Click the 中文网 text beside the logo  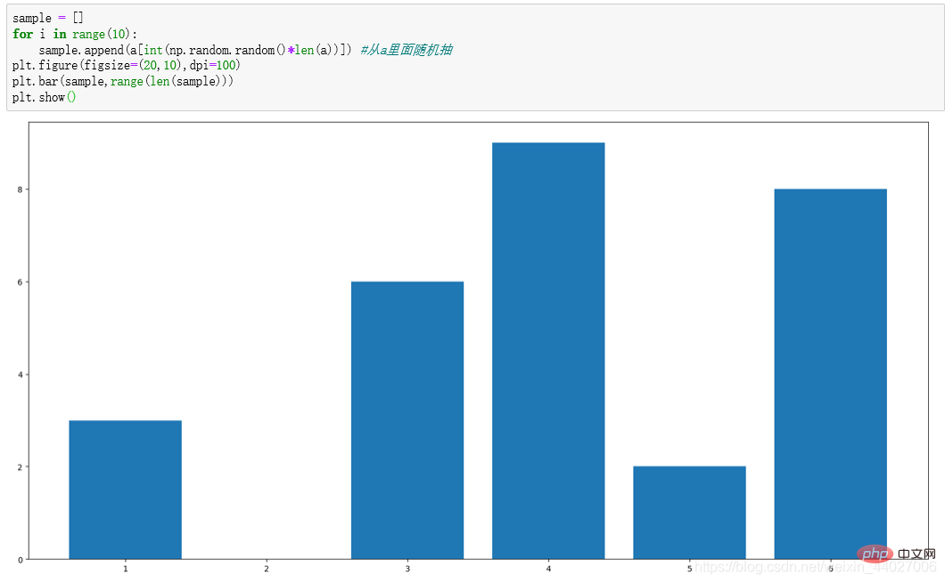(x=917, y=555)
